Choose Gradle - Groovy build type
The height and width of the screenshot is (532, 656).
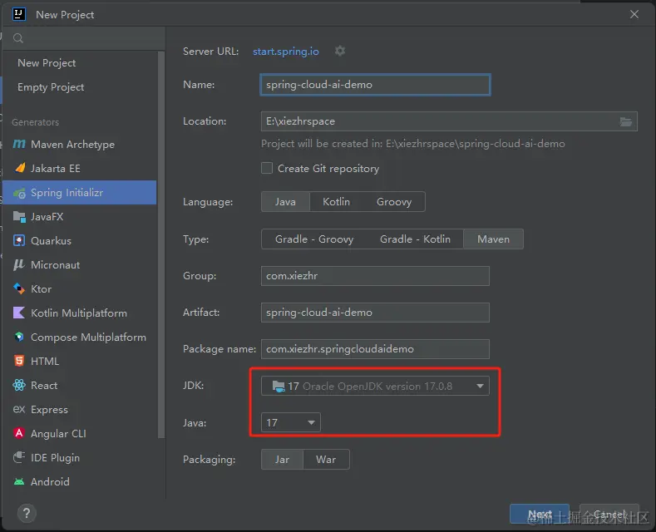coord(314,239)
